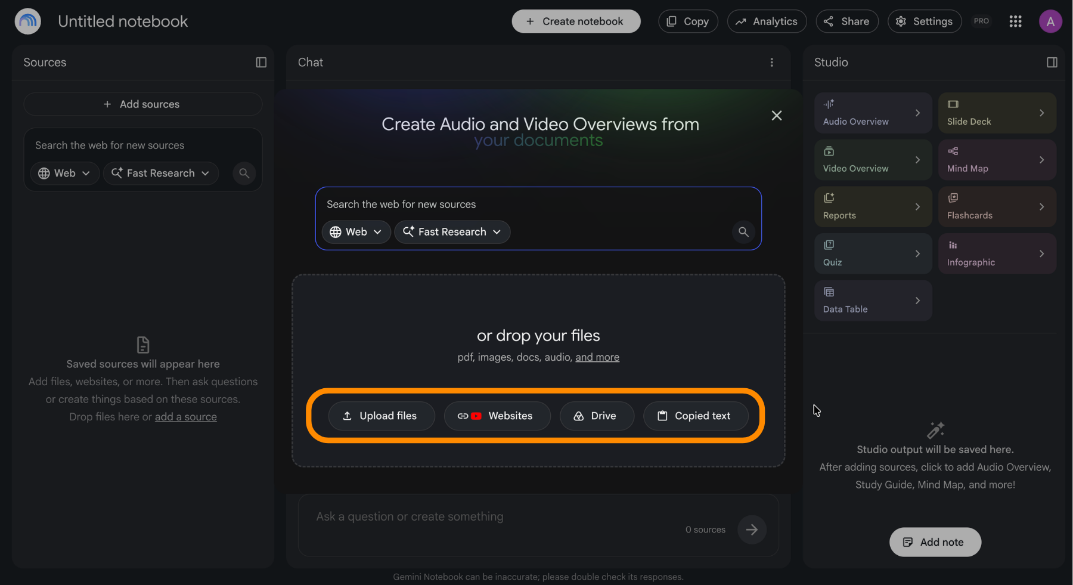1073x585 pixels.
Task: Click the Mind Map icon
Action: point(953,151)
